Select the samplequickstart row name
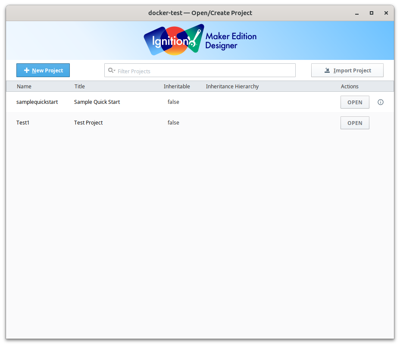 37,102
